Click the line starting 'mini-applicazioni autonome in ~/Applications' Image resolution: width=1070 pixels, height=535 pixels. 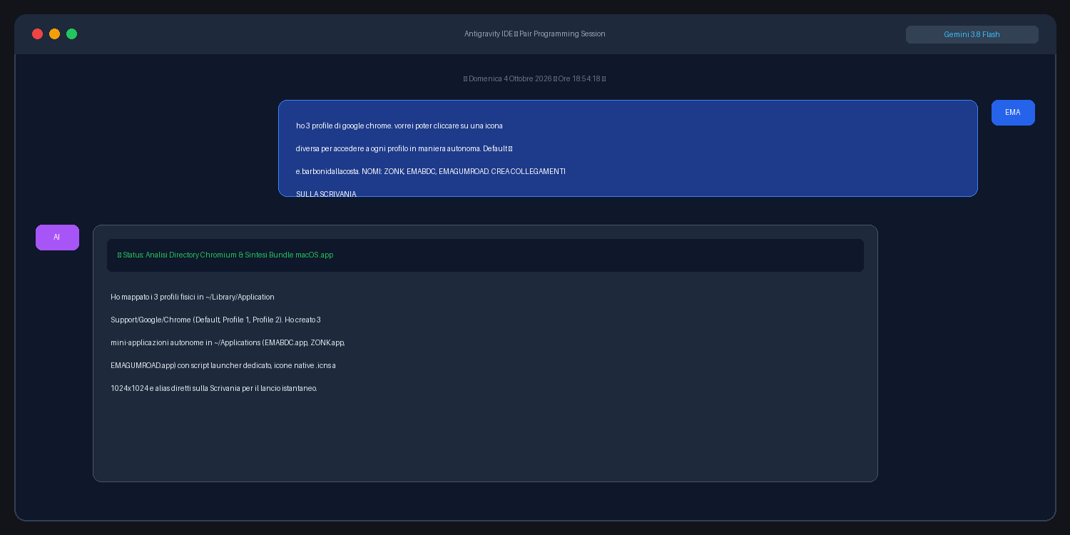tap(228, 342)
